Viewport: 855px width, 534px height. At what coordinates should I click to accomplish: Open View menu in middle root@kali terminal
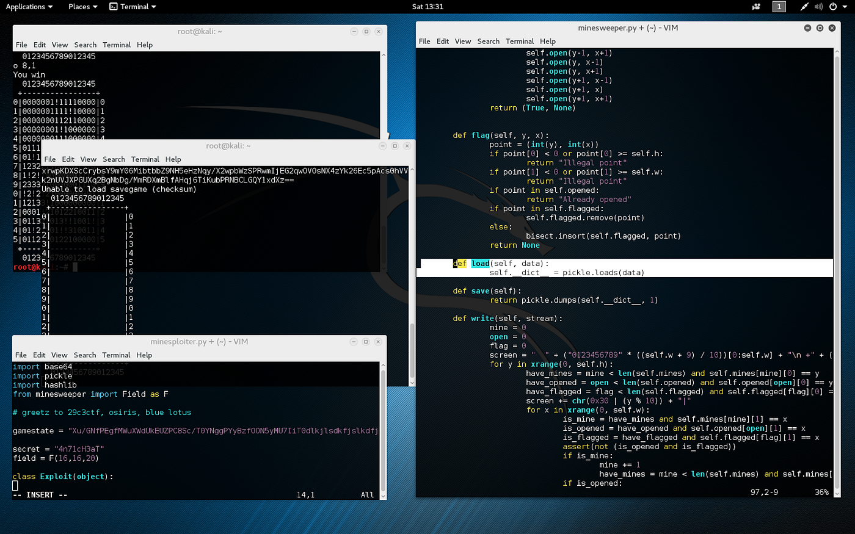89,159
